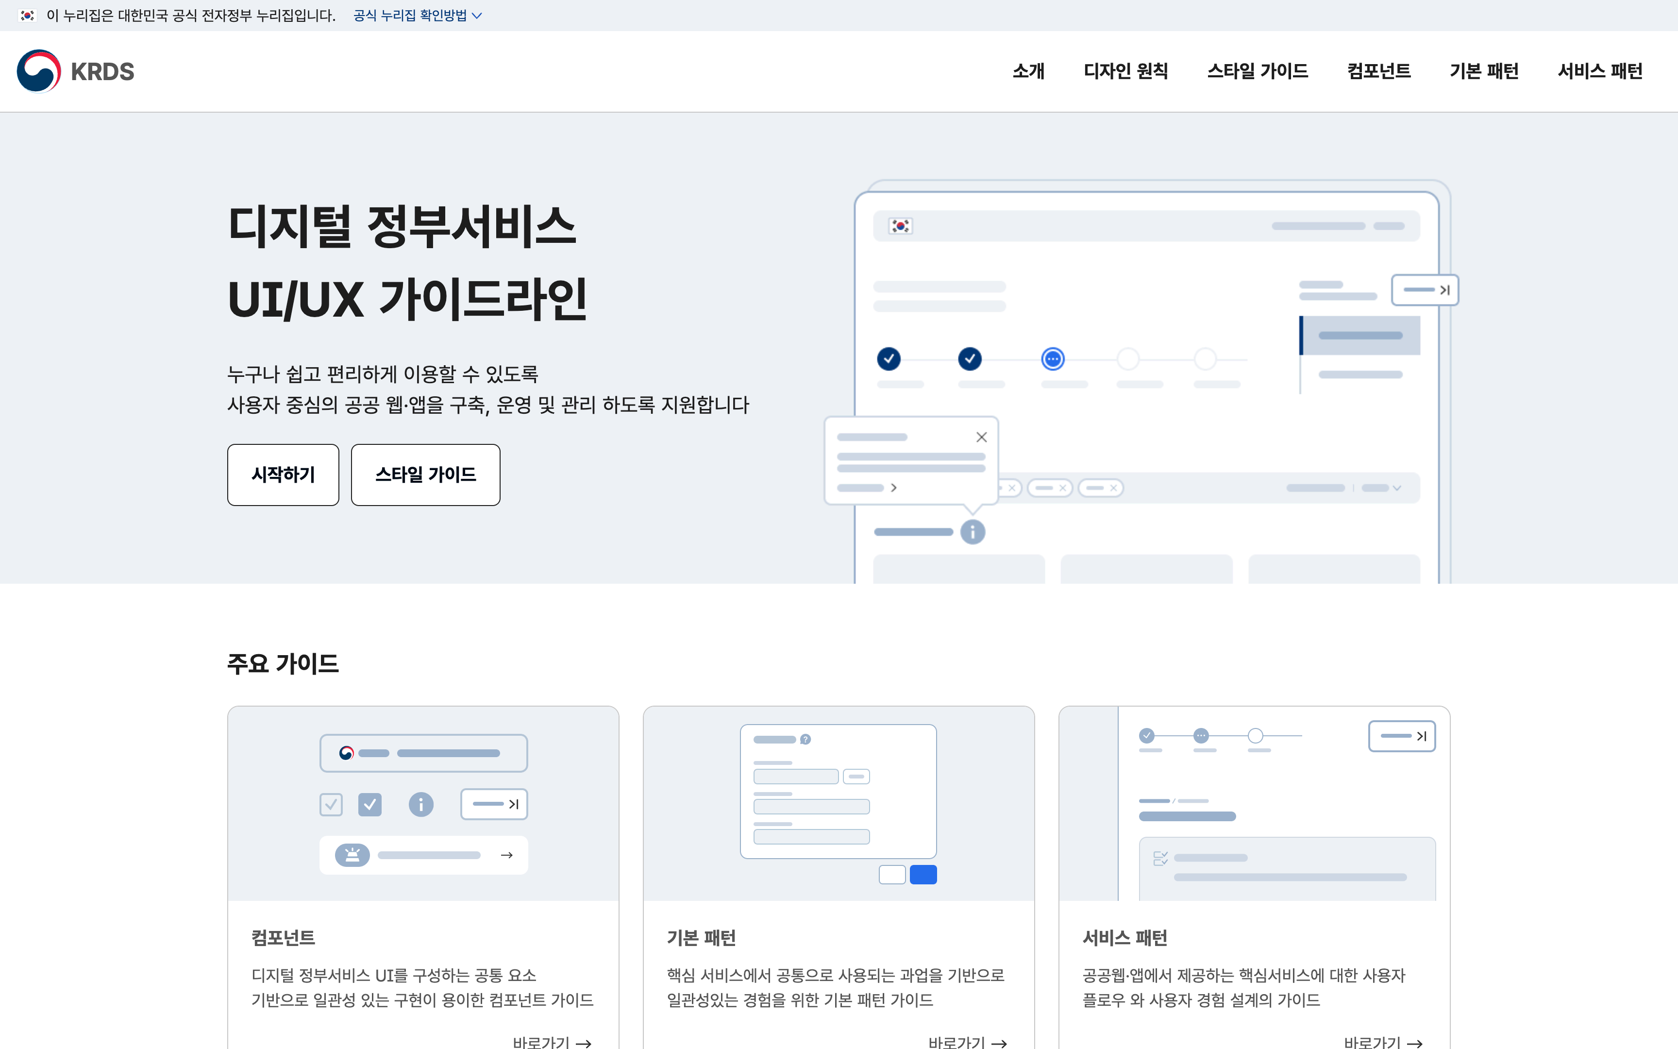Click the Korean flag icon in top banner
Screen dimensions: 1678x1049
coord(27,15)
